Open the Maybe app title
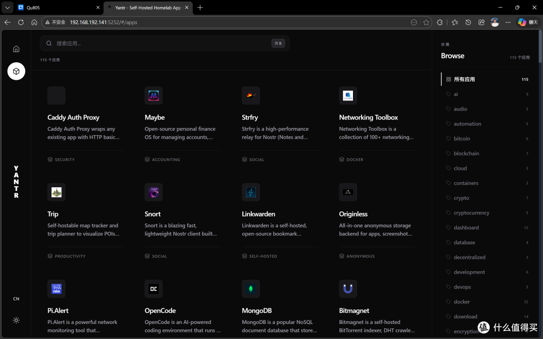Viewport: 543px width, 339px height. (x=155, y=118)
